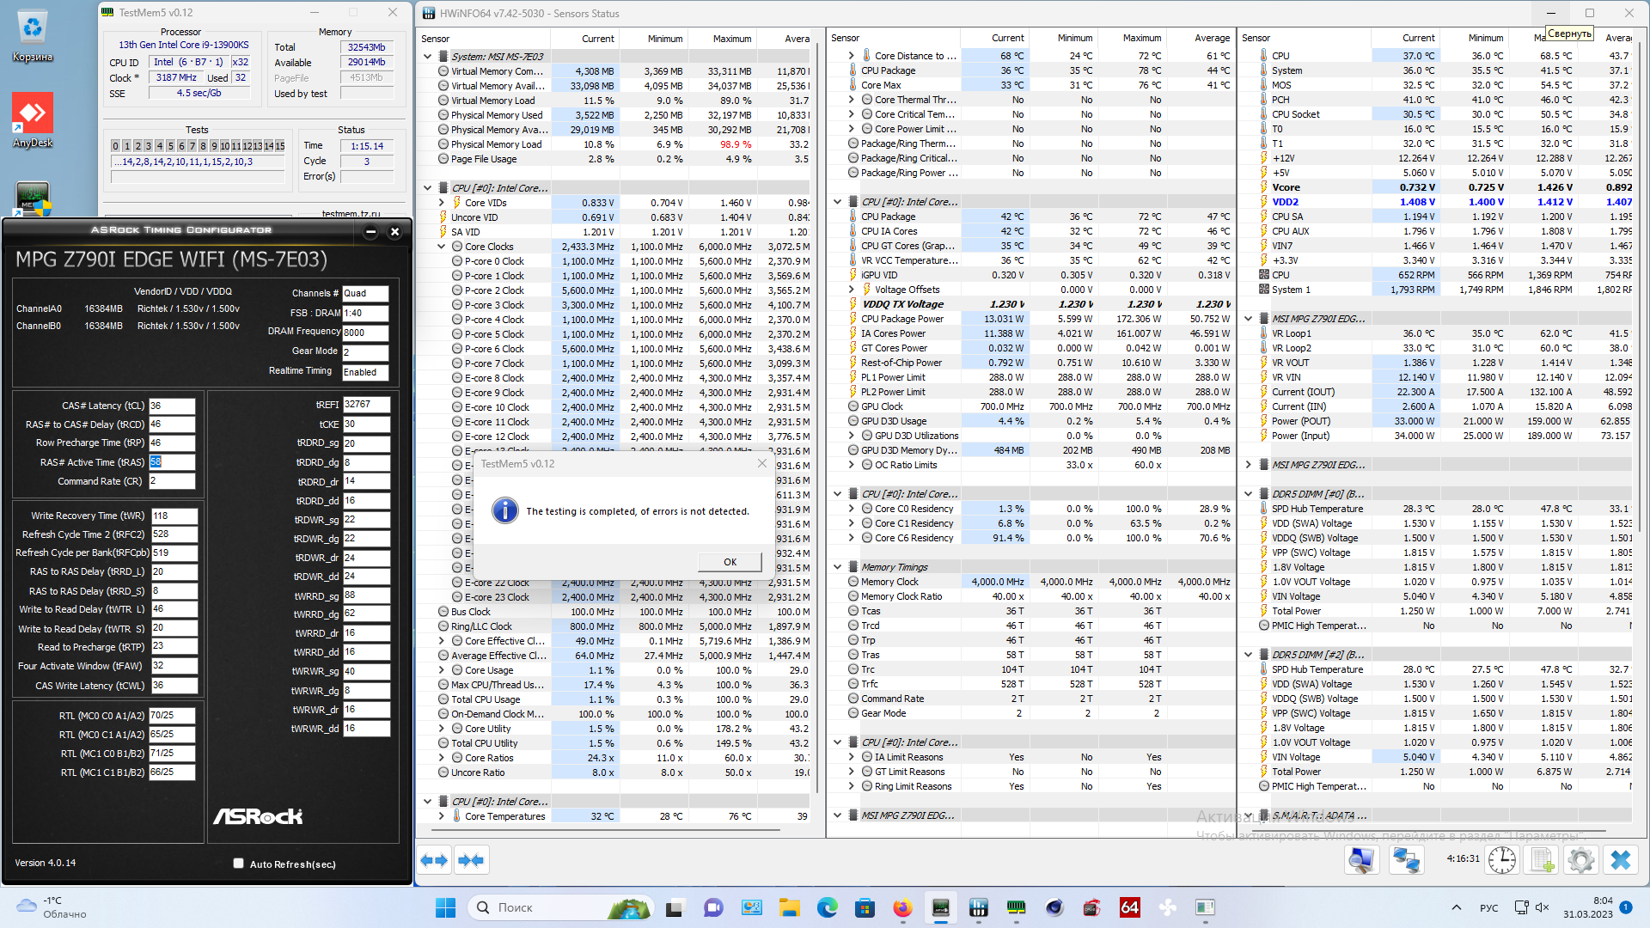Click the blue X close sensors icon
This screenshot has height=928, width=1650.
coord(1620,860)
